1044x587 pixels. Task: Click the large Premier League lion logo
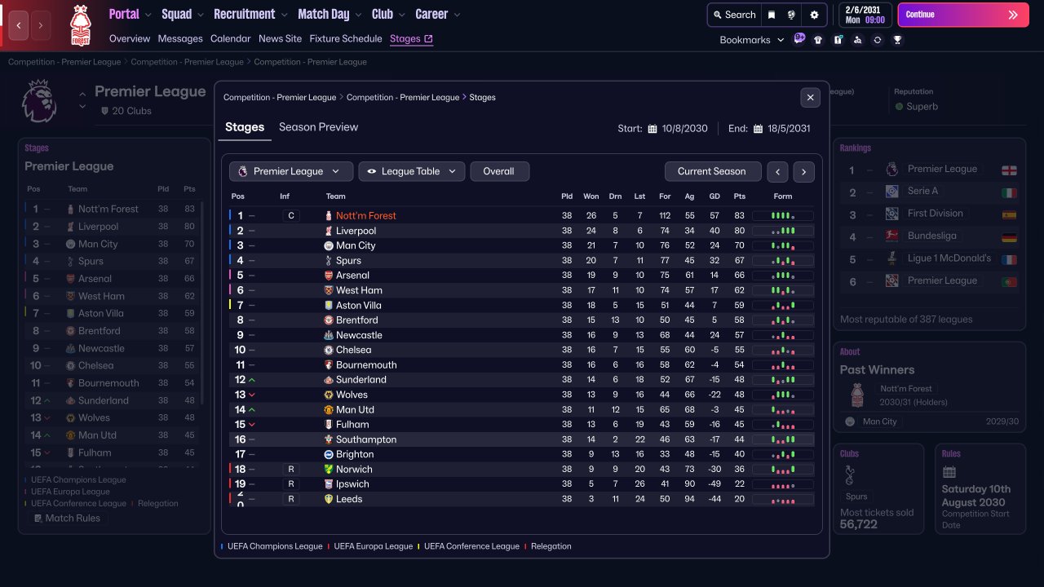point(39,101)
